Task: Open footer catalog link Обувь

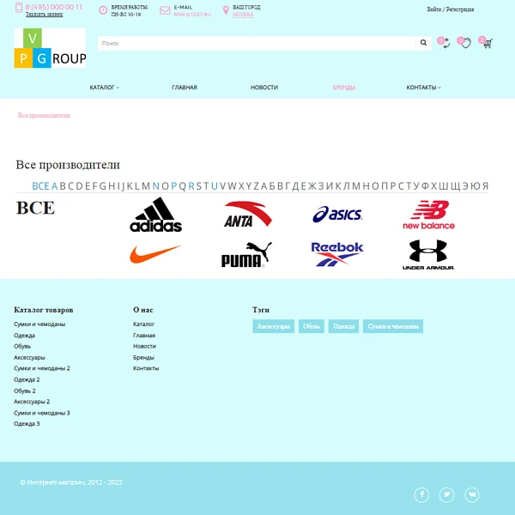Action: 22,346
